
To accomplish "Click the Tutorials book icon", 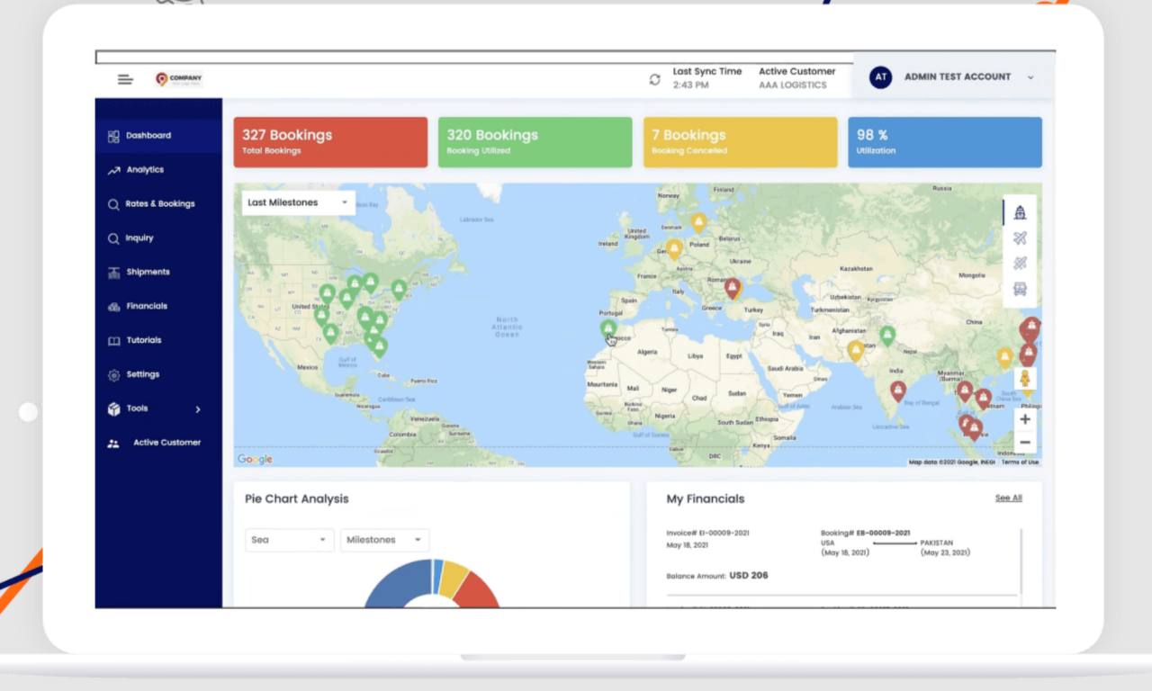I will pos(113,341).
